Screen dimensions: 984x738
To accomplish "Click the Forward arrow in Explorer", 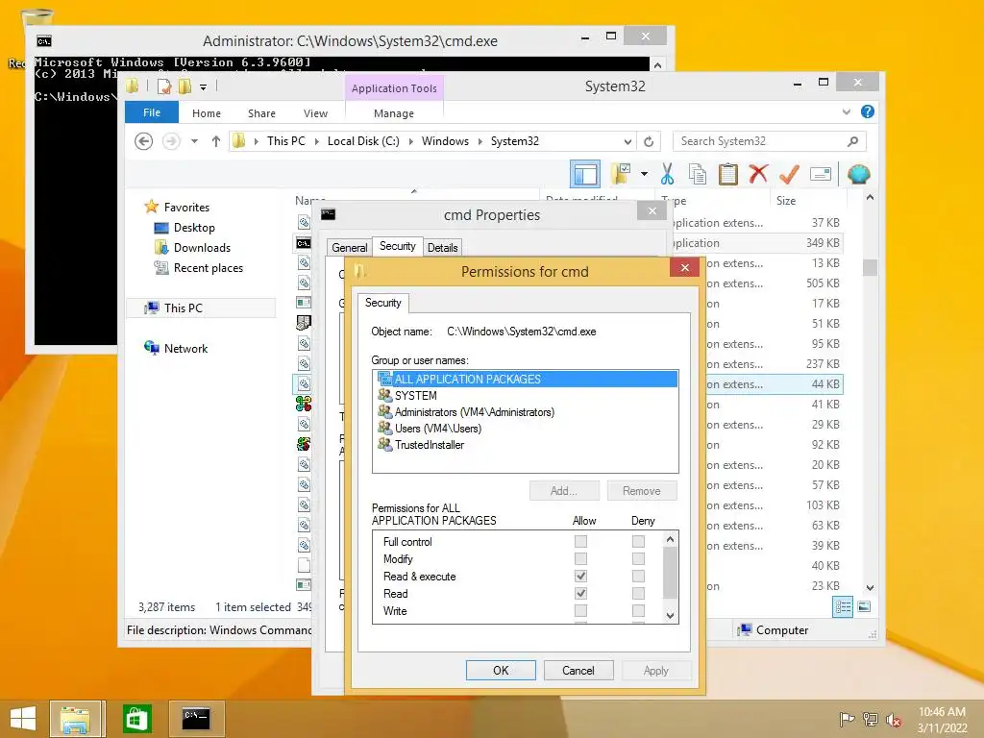I will tap(171, 141).
